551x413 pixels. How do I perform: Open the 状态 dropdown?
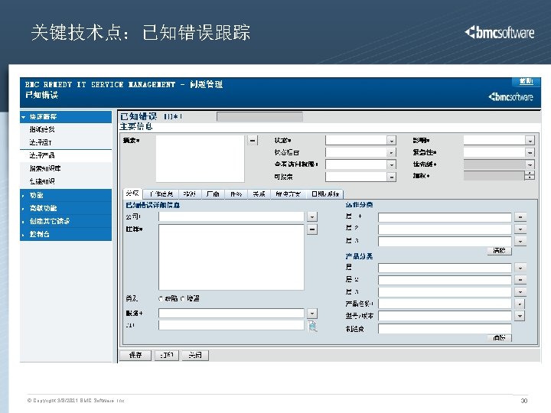392,141
